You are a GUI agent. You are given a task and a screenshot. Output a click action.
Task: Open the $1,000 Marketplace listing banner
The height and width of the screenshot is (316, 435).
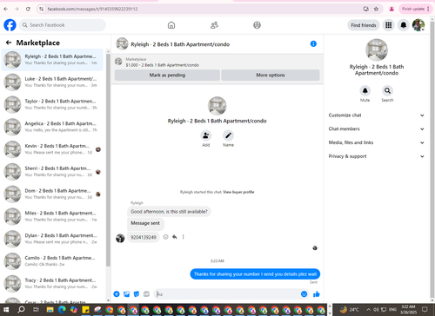pyautogui.click(x=217, y=62)
